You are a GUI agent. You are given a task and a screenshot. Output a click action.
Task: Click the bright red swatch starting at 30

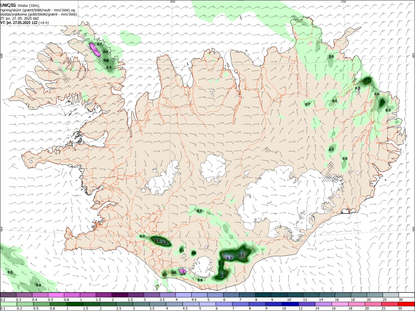click(x=406, y=304)
